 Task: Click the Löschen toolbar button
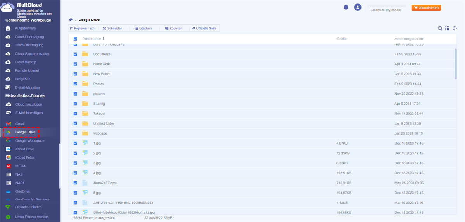[143, 28]
